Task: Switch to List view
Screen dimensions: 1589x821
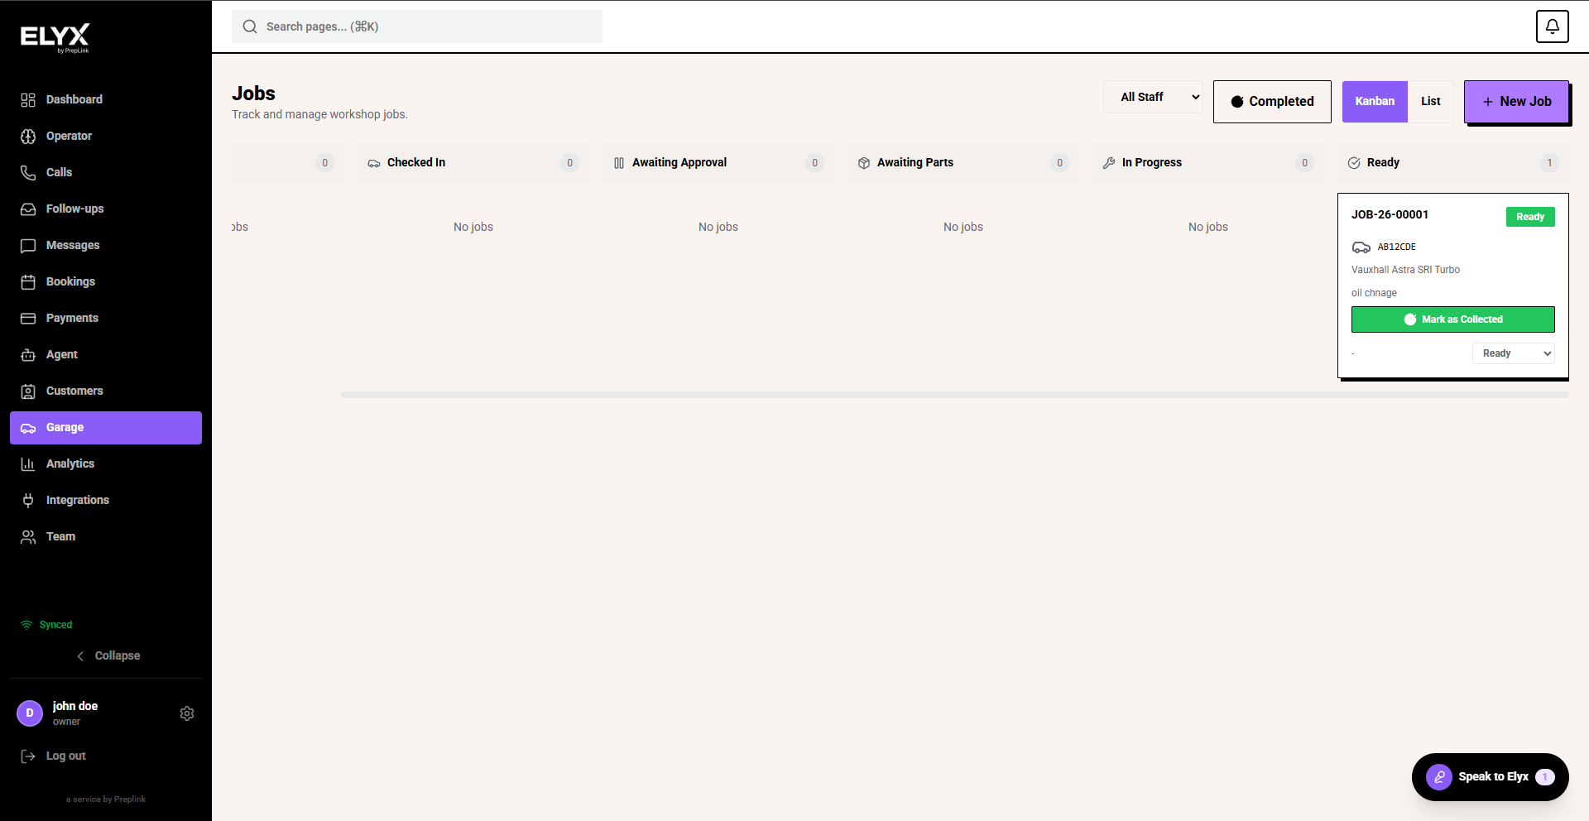Action: (1431, 102)
